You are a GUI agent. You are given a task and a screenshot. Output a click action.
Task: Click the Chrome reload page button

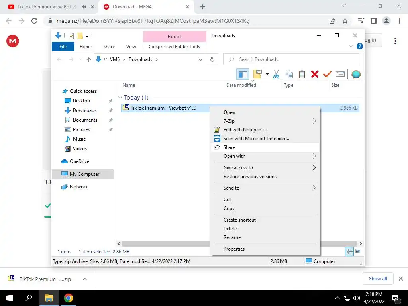point(34,21)
